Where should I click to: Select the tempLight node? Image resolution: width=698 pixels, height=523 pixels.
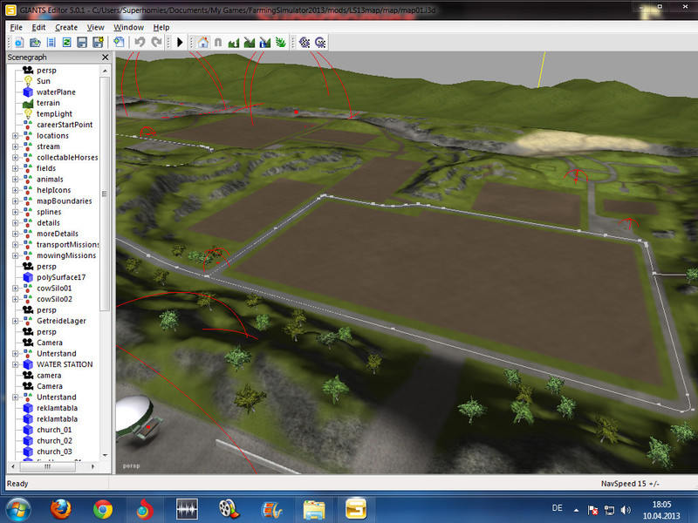point(54,114)
